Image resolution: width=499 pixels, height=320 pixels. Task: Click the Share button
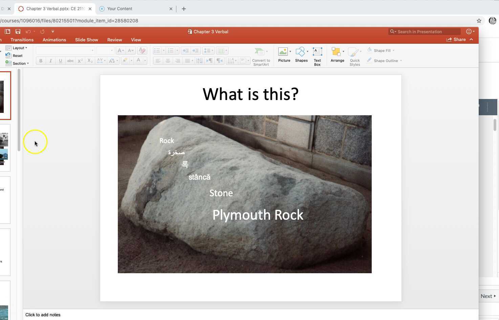(x=456, y=40)
